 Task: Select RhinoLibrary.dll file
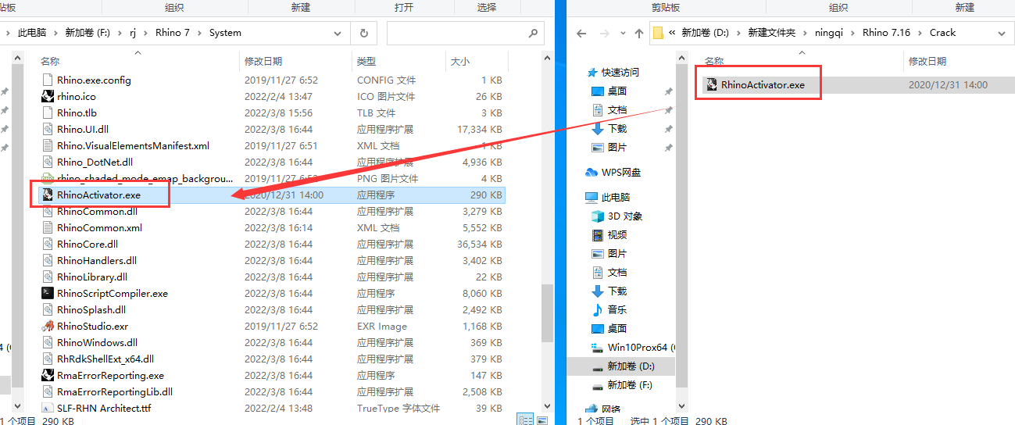coord(91,277)
